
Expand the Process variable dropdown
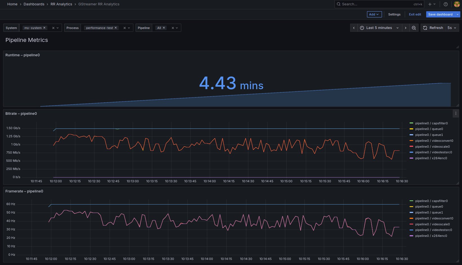pyautogui.click(x=129, y=28)
